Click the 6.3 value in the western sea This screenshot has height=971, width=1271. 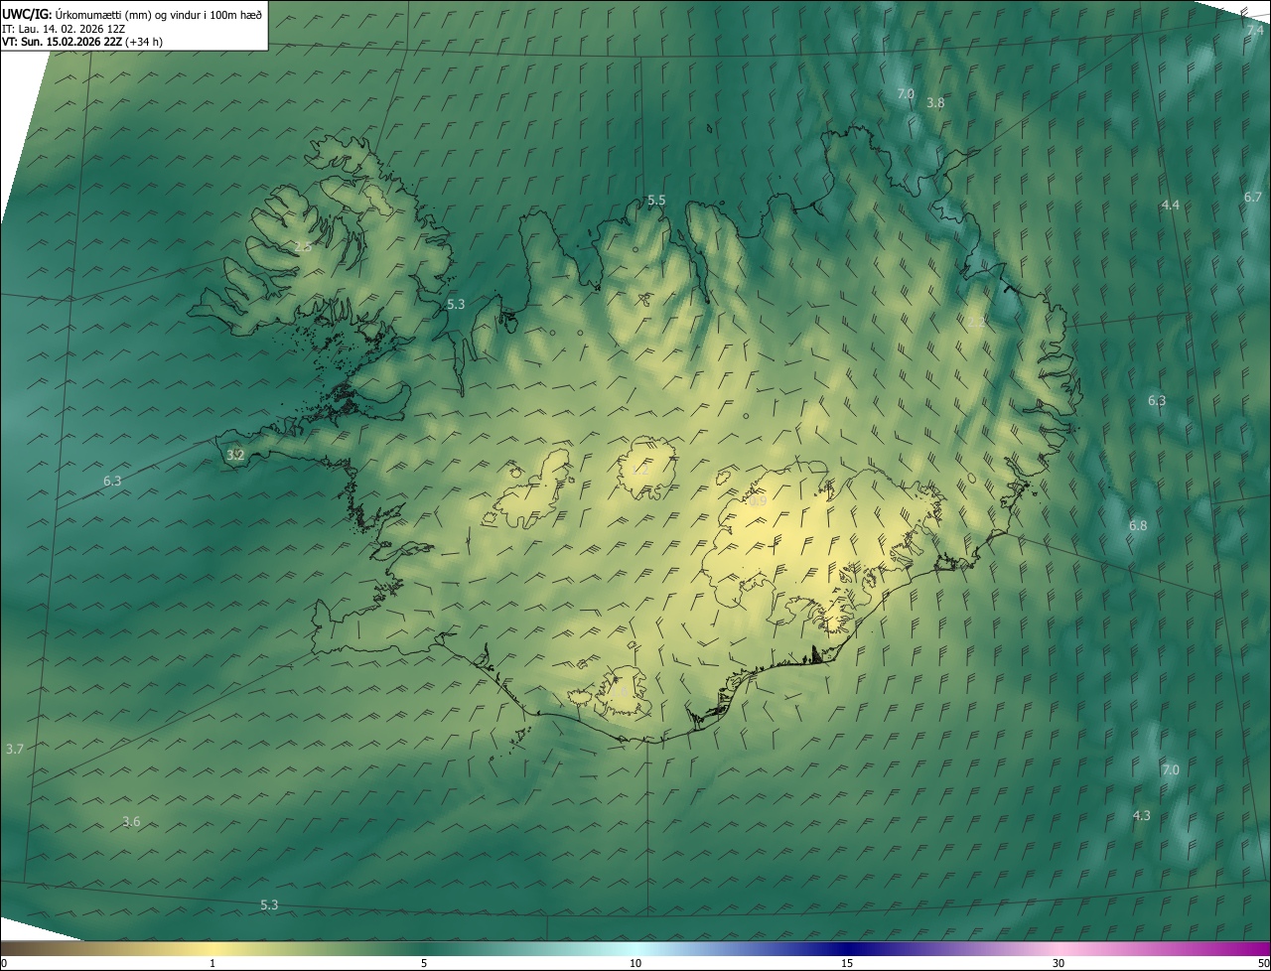click(x=112, y=482)
